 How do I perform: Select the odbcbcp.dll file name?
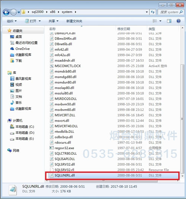(x=64, y=137)
